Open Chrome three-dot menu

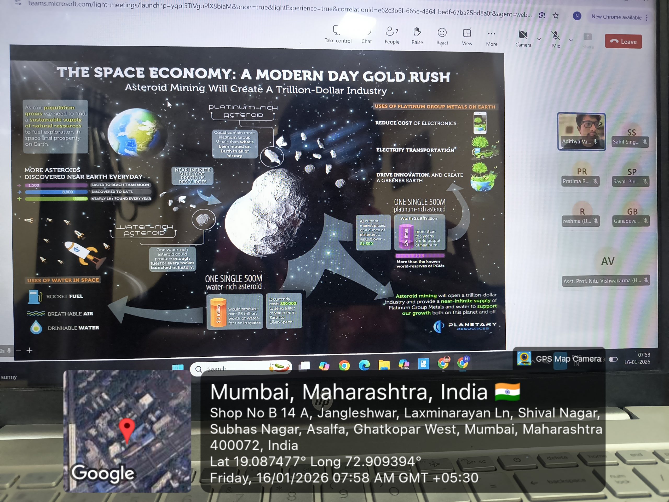click(647, 18)
